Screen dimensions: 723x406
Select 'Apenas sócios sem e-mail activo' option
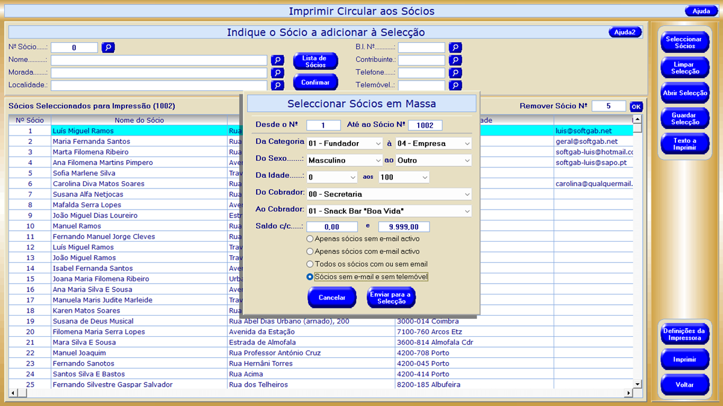pos(310,239)
